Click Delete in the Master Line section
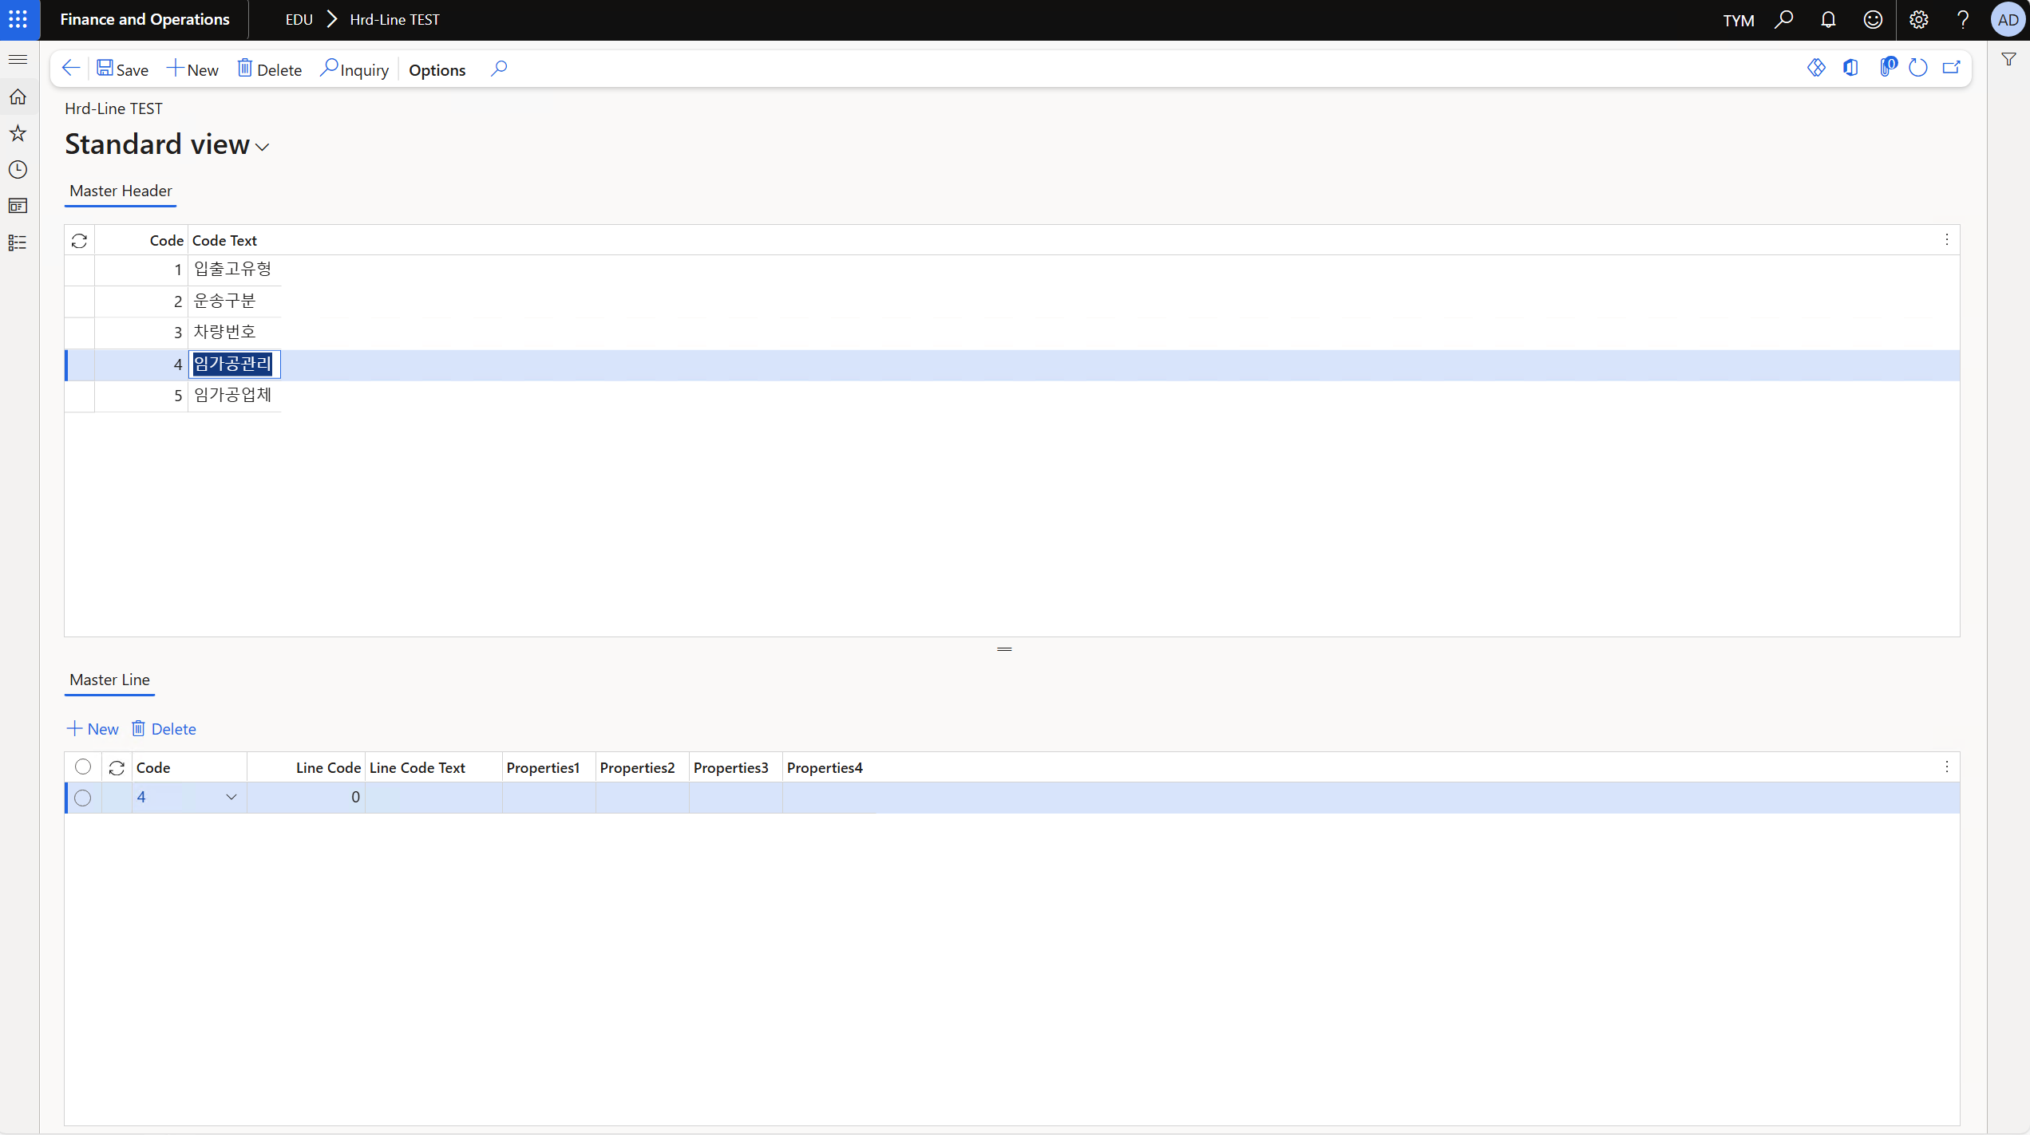This screenshot has height=1135, width=2030. click(164, 729)
